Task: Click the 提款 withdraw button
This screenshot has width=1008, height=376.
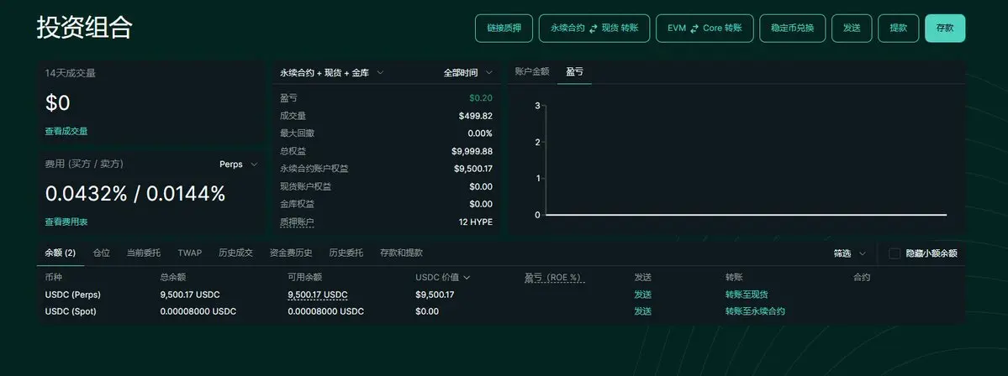Action: (898, 29)
